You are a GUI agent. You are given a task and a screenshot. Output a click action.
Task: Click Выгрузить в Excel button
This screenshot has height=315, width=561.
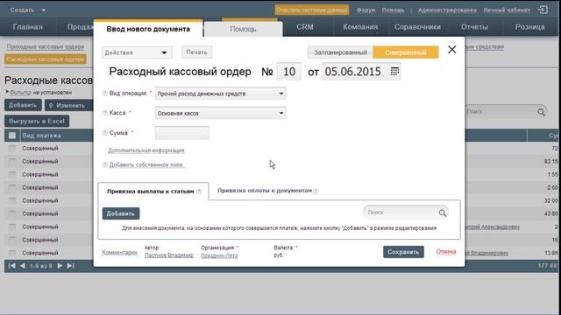click(x=37, y=121)
